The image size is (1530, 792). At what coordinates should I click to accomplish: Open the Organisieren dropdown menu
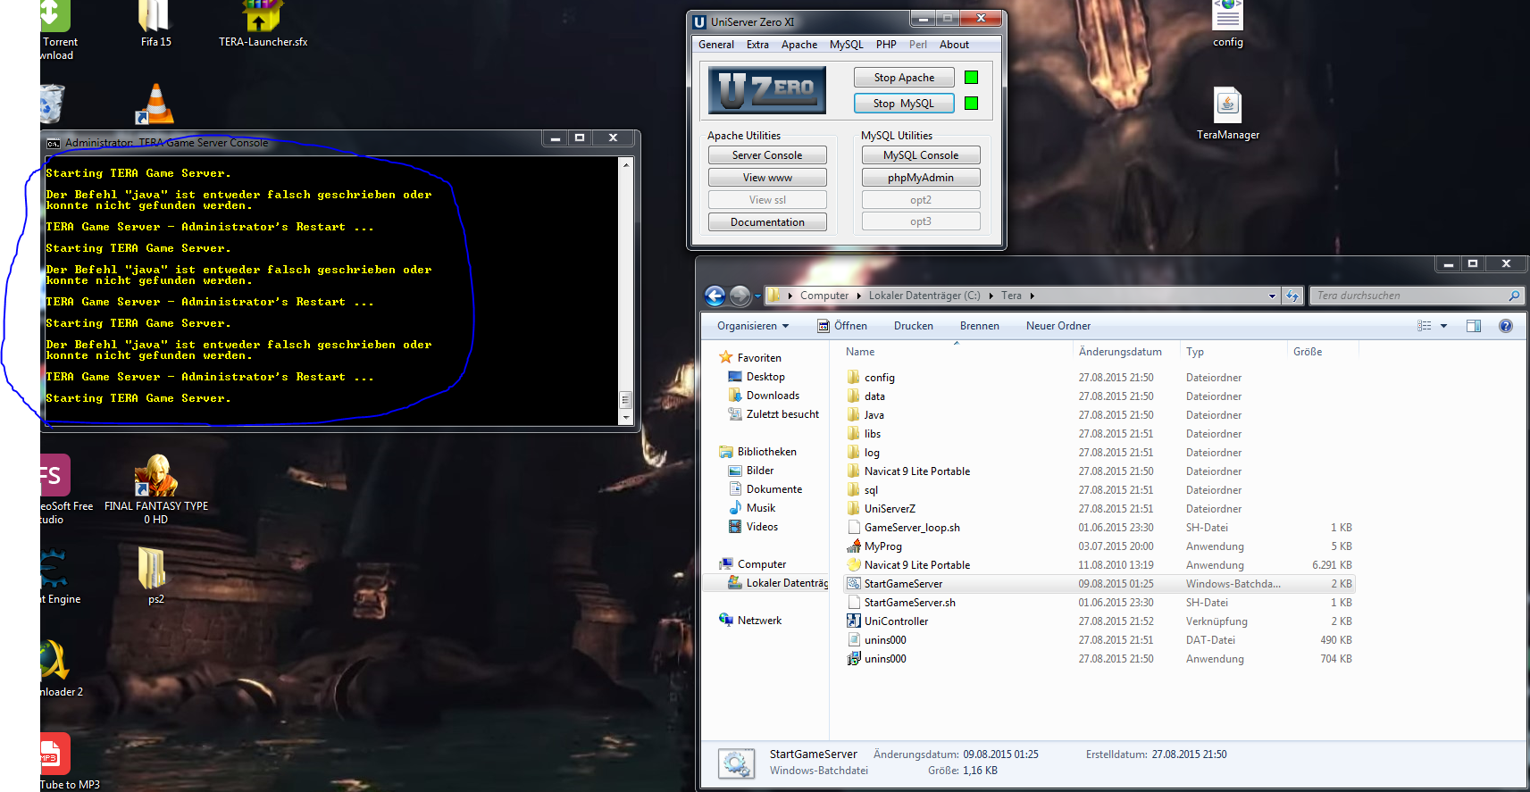(753, 326)
